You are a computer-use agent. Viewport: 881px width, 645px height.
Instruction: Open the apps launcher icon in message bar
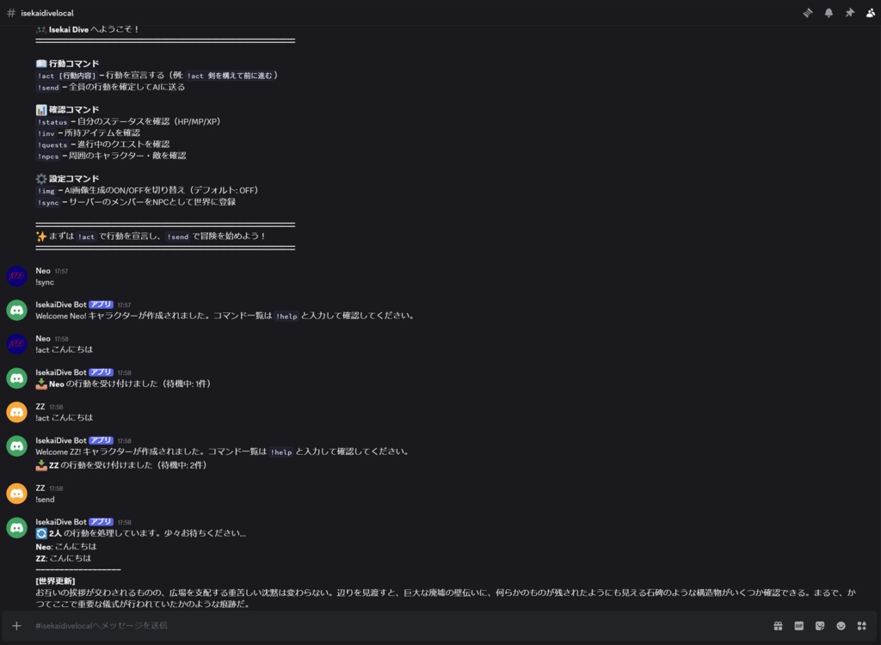coord(862,625)
